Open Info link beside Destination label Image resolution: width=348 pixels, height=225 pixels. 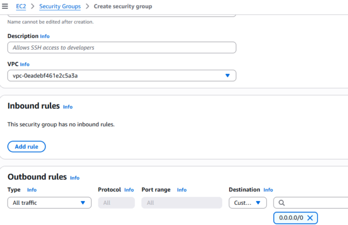click(268, 190)
